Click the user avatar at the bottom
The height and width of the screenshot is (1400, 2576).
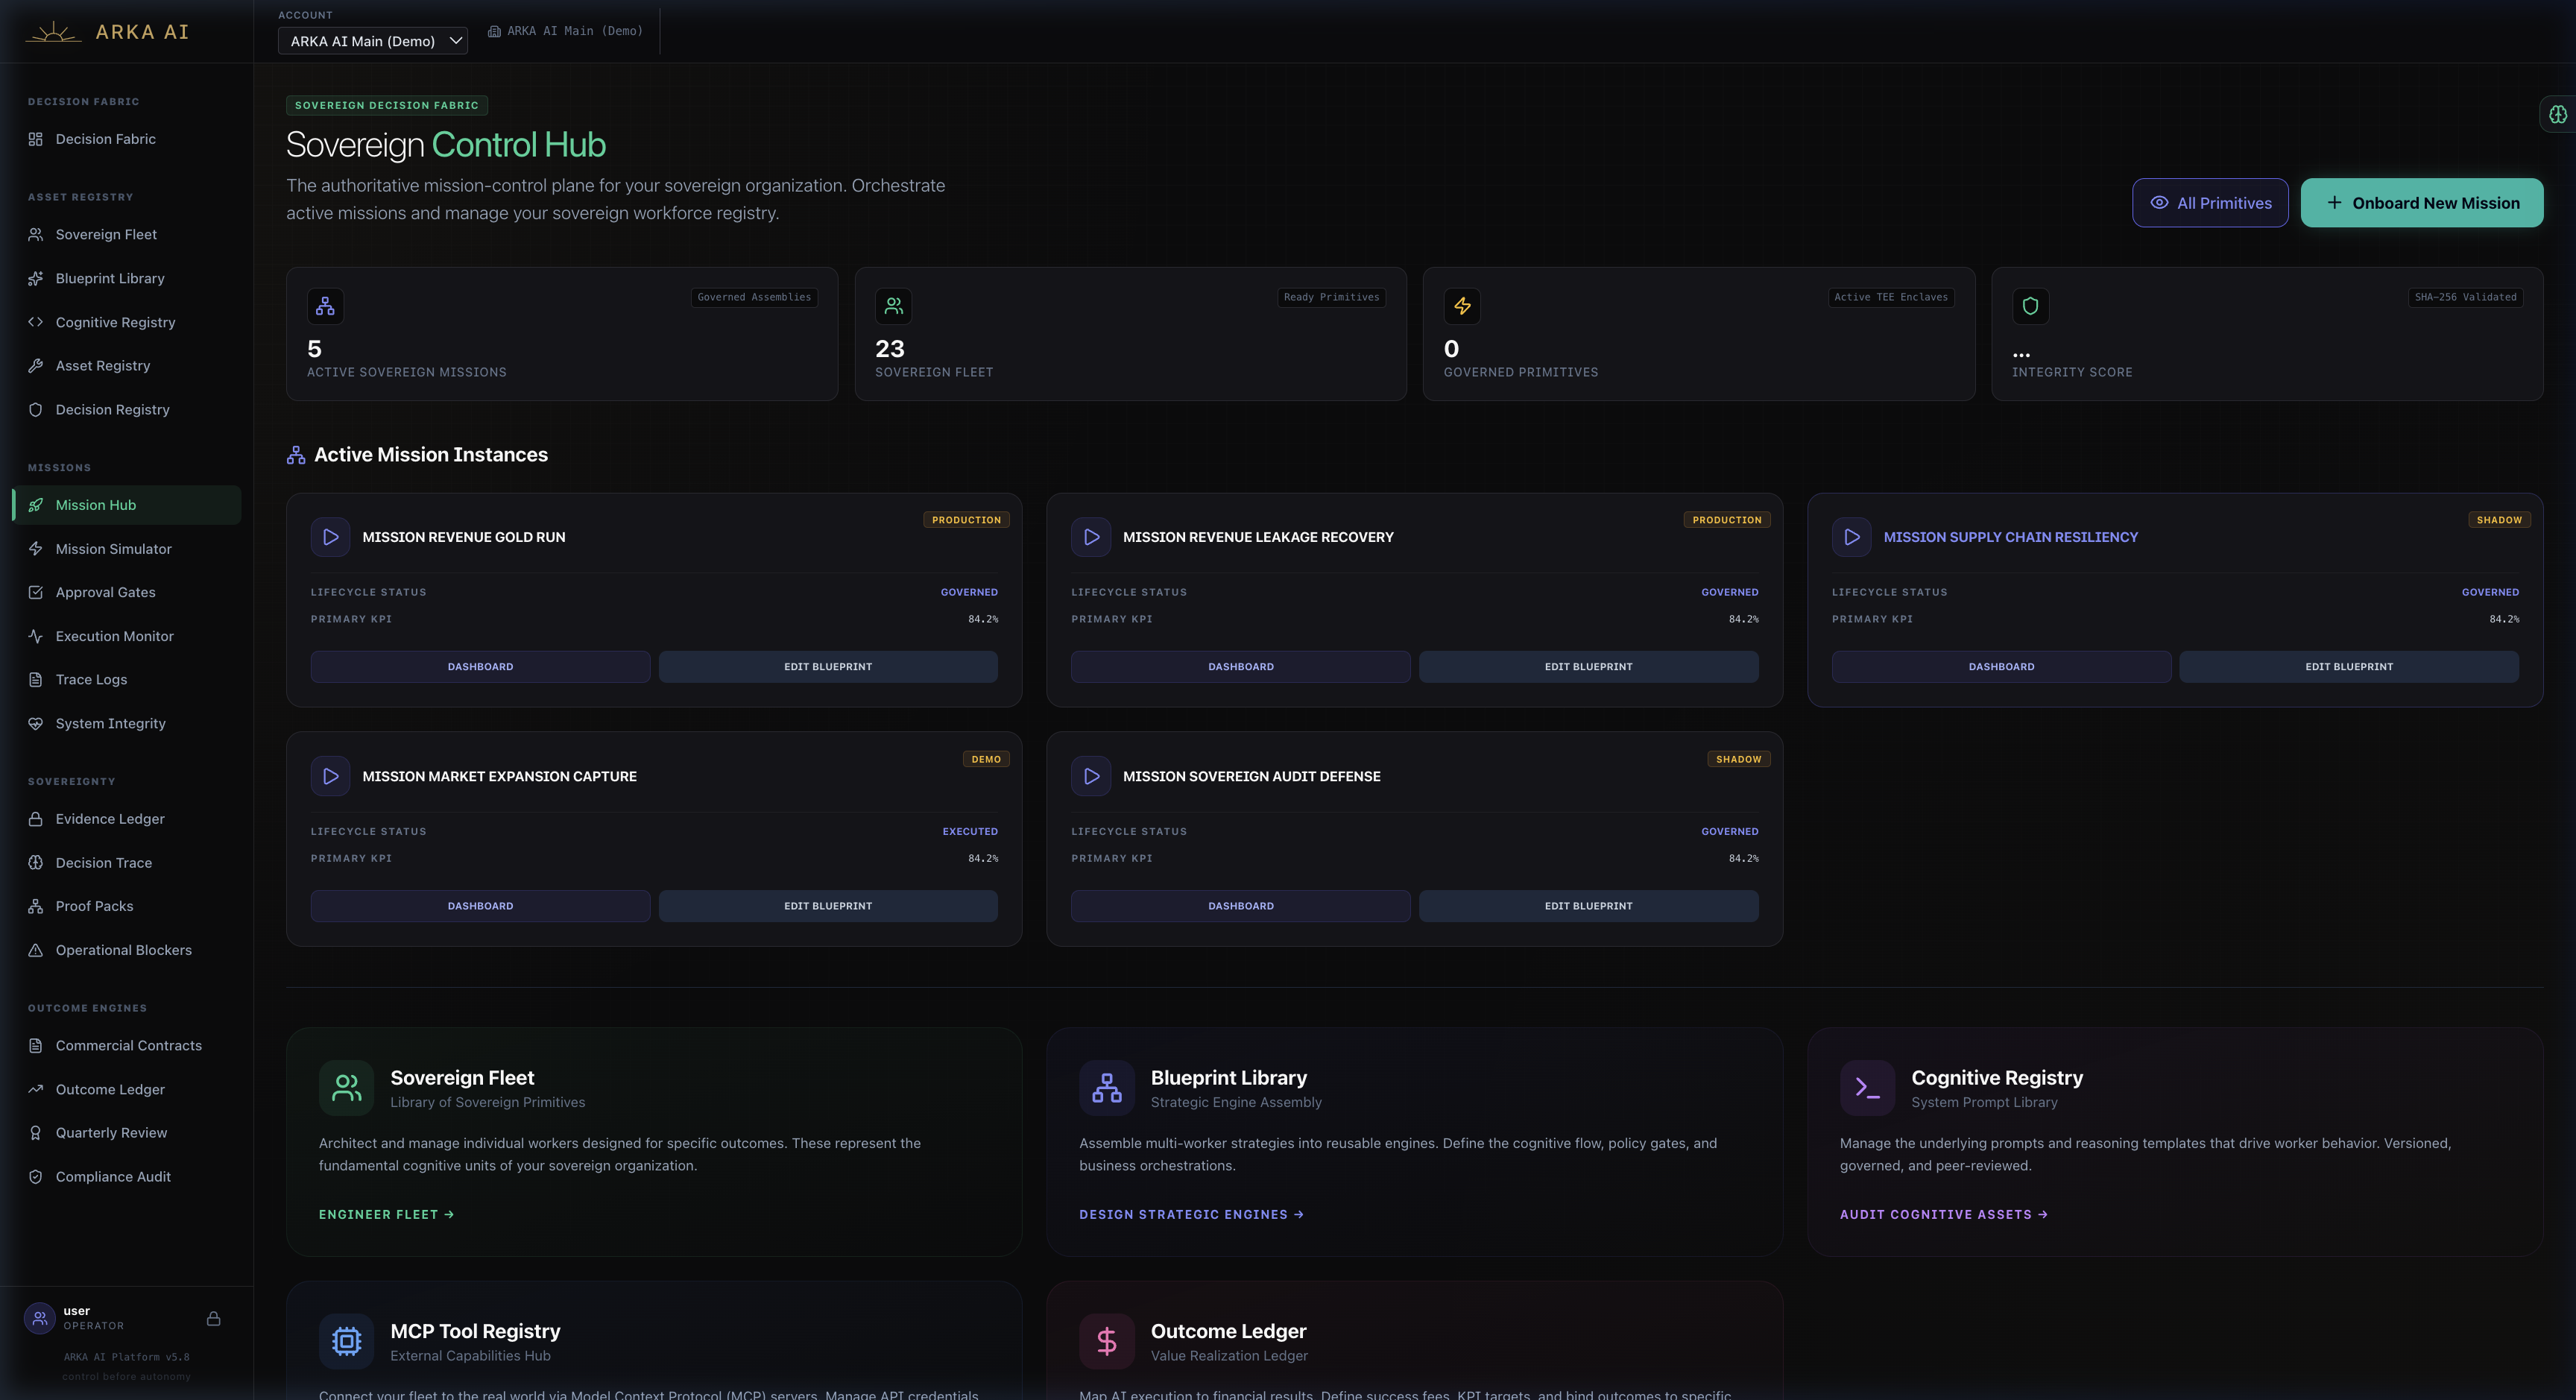point(39,1318)
